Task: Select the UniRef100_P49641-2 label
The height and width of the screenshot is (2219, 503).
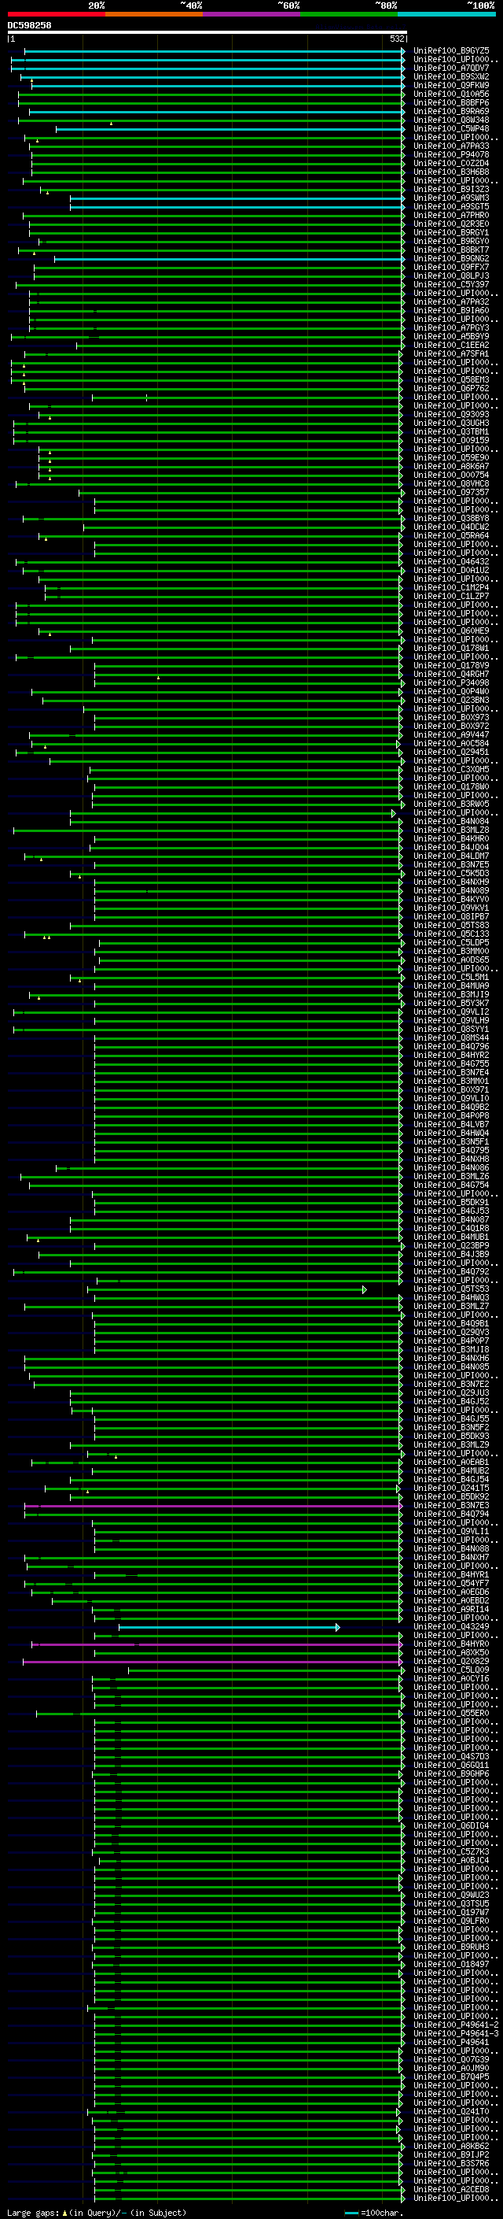Action: [456, 2025]
